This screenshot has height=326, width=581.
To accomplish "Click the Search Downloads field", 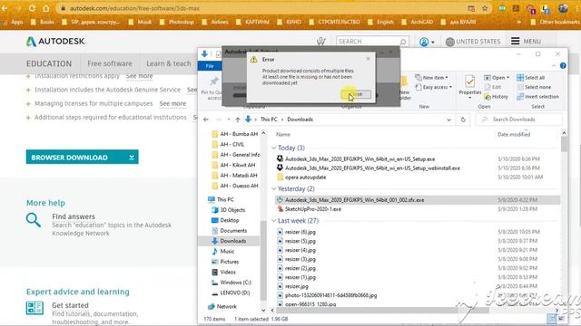I will click(519, 120).
